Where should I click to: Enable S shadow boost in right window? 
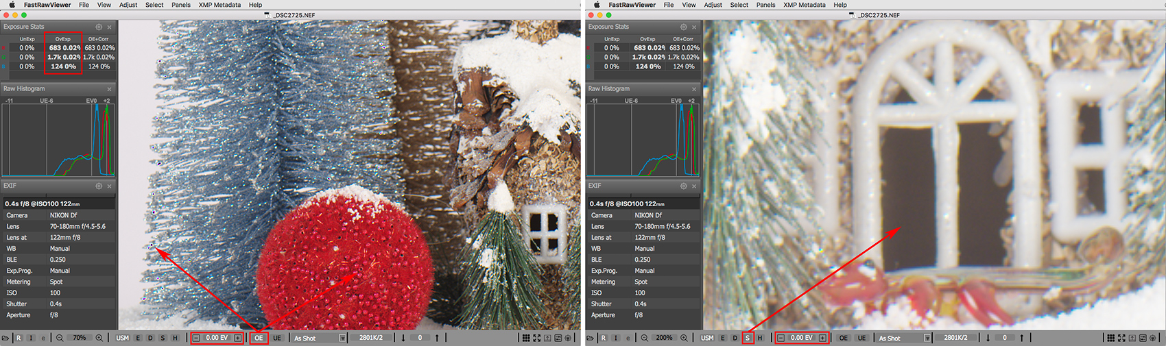748,338
